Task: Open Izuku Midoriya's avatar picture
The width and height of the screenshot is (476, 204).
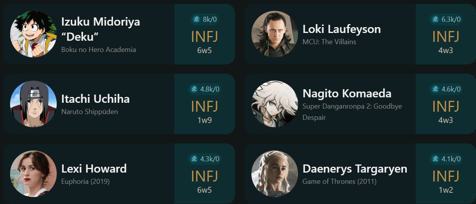Action: pos(33,34)
